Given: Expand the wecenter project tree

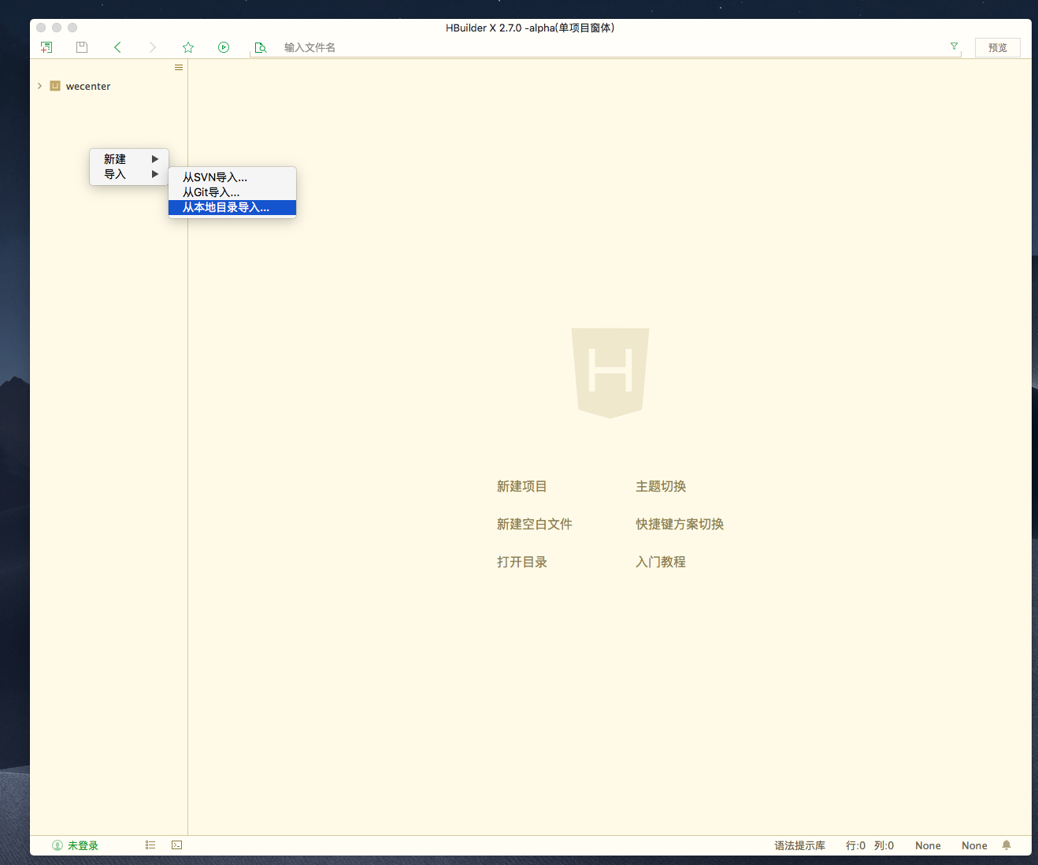Looking at the screenshot, I should coord(39,86).
